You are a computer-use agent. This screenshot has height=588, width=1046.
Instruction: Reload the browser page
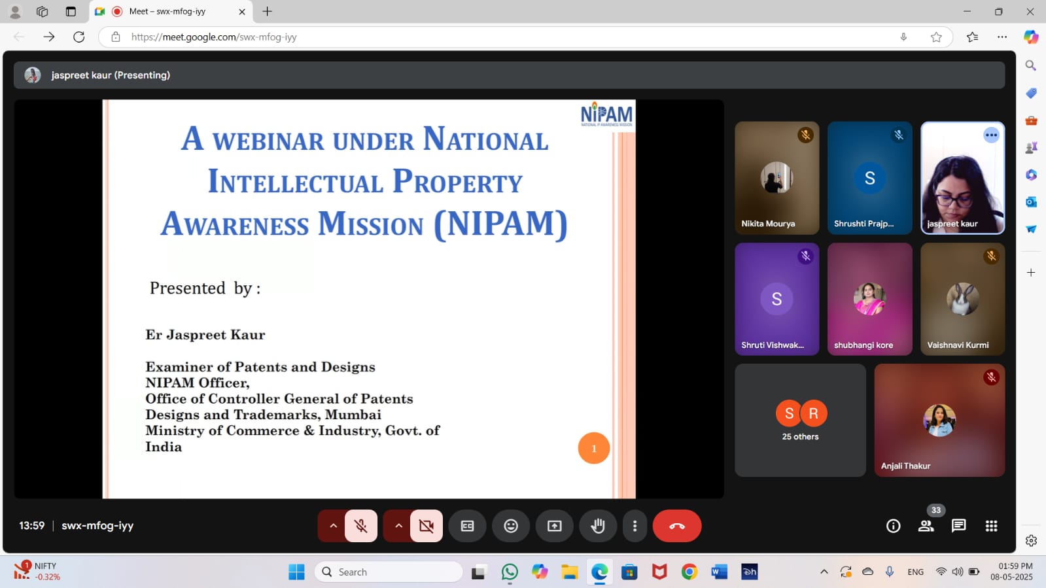tap(79, 37)
